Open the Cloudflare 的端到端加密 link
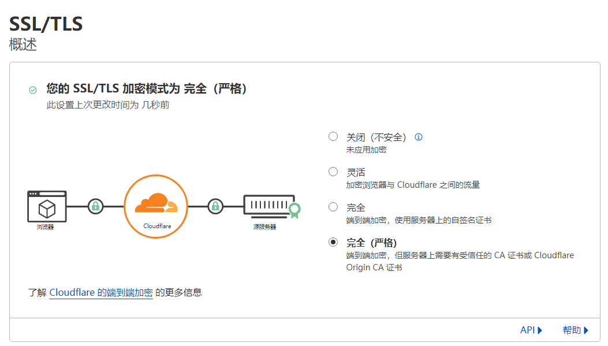Image resolution: width=608 pixels, height=346 pixels. pos(101,292)
